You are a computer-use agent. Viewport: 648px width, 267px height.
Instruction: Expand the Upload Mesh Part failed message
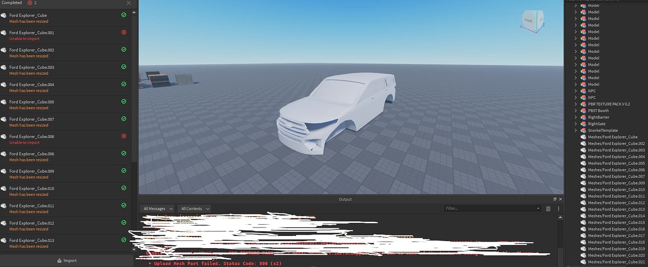(150, 264)
